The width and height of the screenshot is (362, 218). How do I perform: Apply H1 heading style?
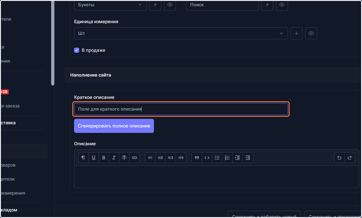coord(150,158)
